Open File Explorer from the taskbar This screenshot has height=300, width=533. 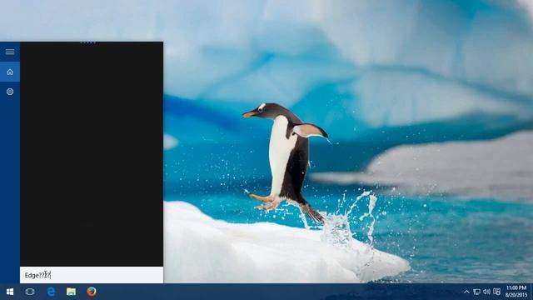pyautogui.click(x=71, y=292)
